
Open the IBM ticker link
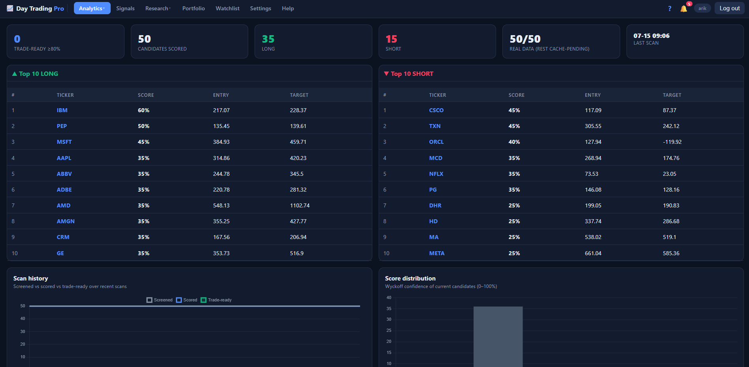click(x=62, y=110)
